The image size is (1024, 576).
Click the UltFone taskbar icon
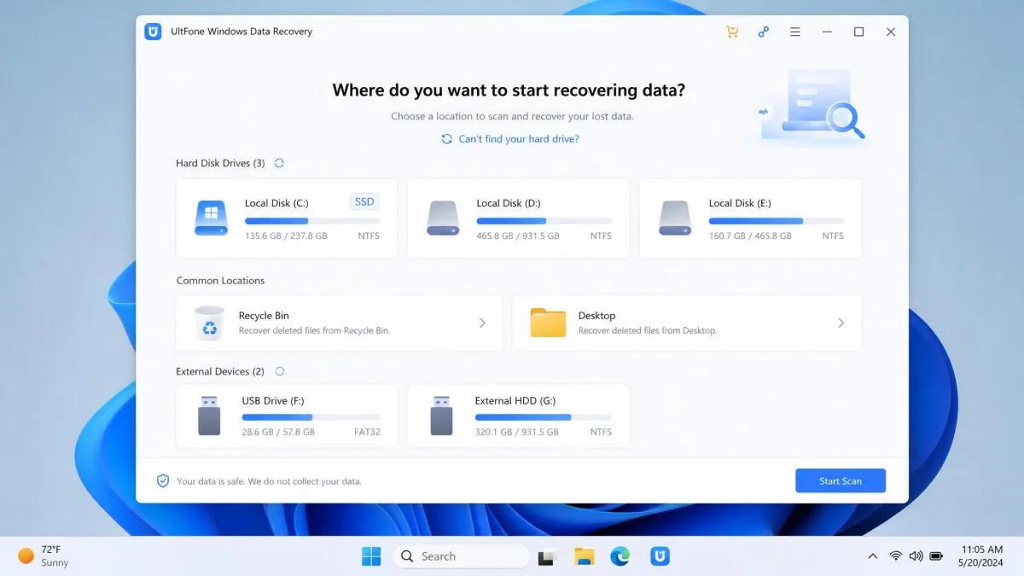(660, 556)
